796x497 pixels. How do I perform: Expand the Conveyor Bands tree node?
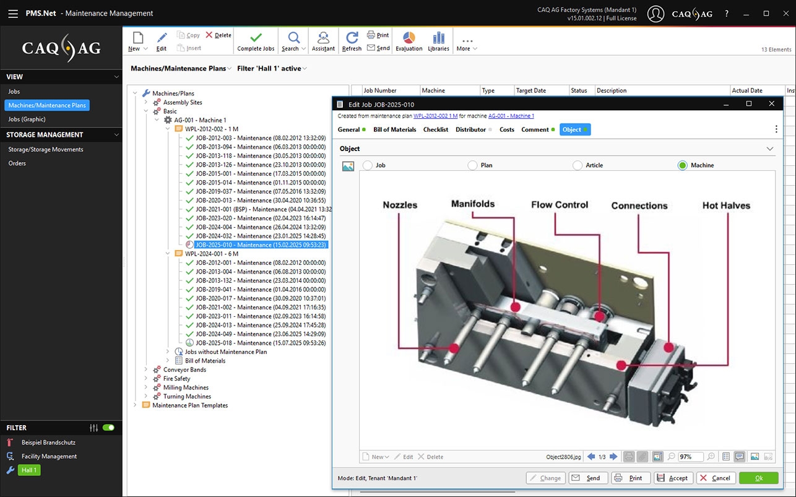(x=146, y=370)
